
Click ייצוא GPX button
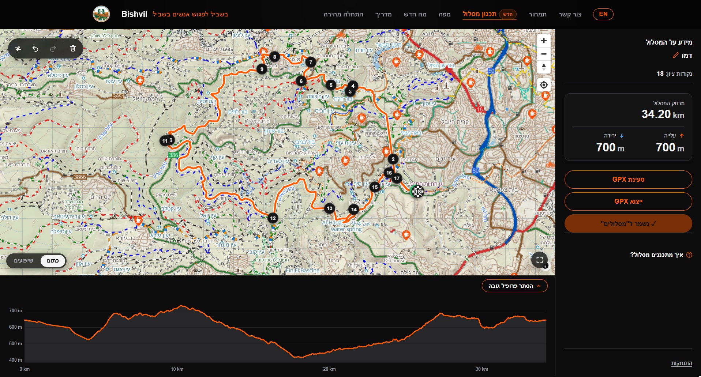(628, 201)
